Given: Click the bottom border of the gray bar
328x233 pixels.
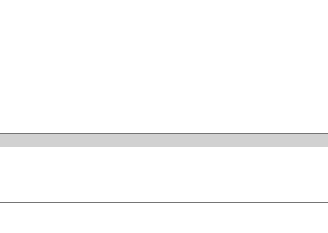Looking at the screenshot, I should 164,147.
